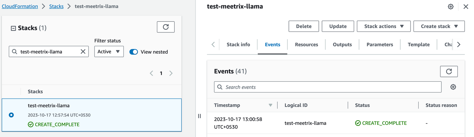Switch to the Parameters tab
This screenshot has width=474, height=137.
coord(380,44)
